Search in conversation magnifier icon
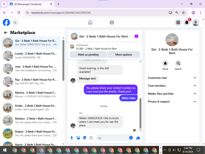Viewport: 205px width, 154px height. tap(178, 63)
